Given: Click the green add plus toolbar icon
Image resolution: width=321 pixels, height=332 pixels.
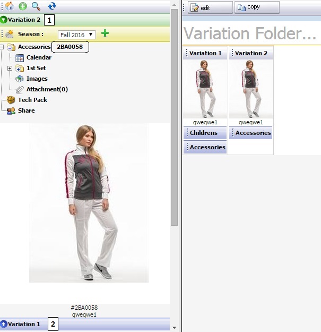Looking at the screenshot, I should (23, 6).
